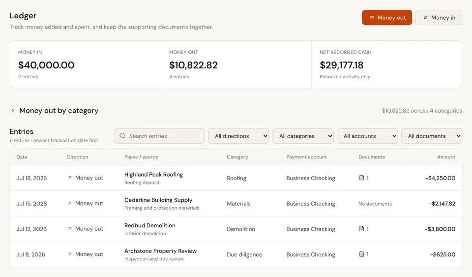Screen dimensions: 472x277
Task: Click arrow icon in Highland Peak Roofing row
Action: [x=70, y=178]
